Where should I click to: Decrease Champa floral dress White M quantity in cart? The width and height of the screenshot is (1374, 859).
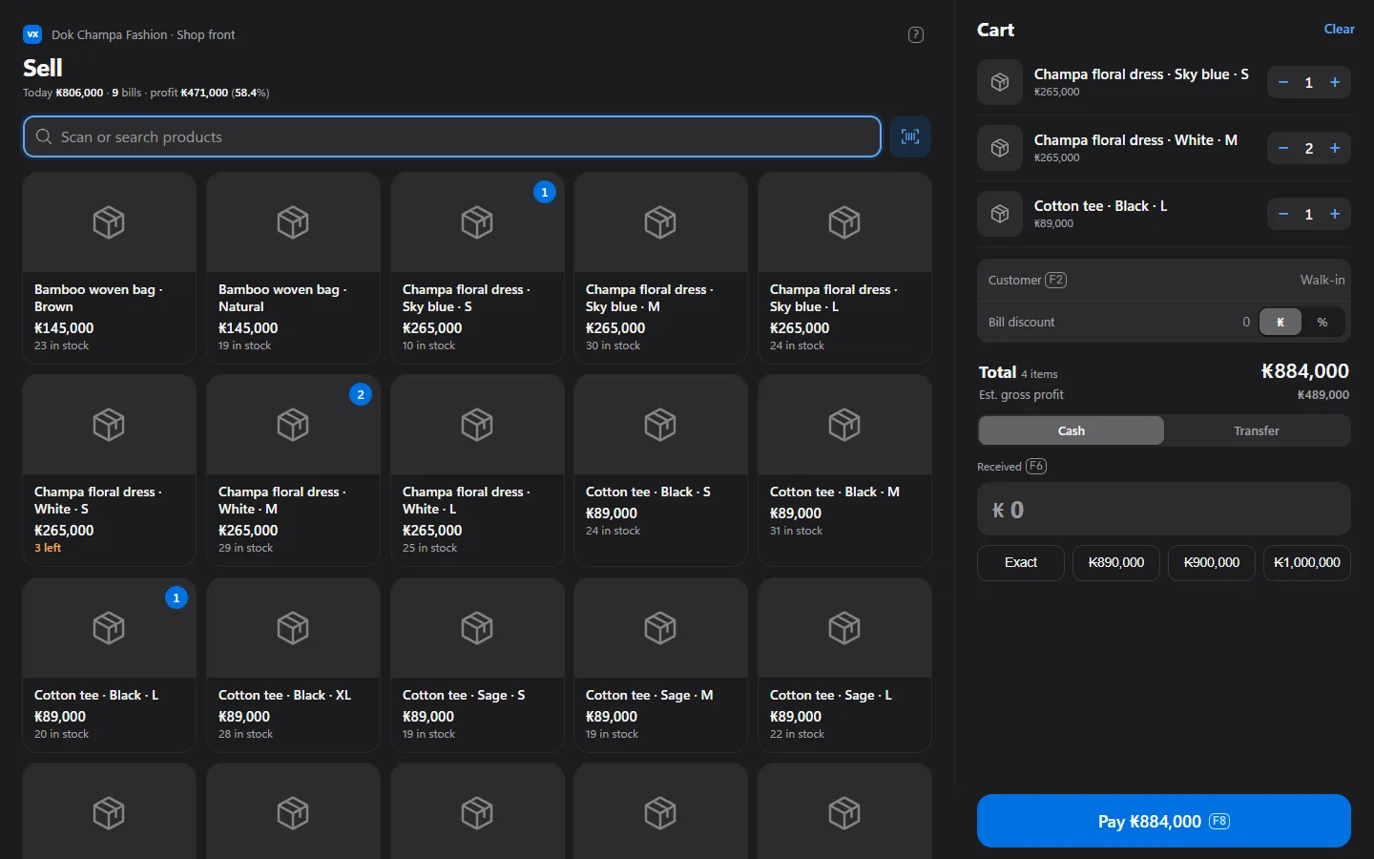point(1283,149)
